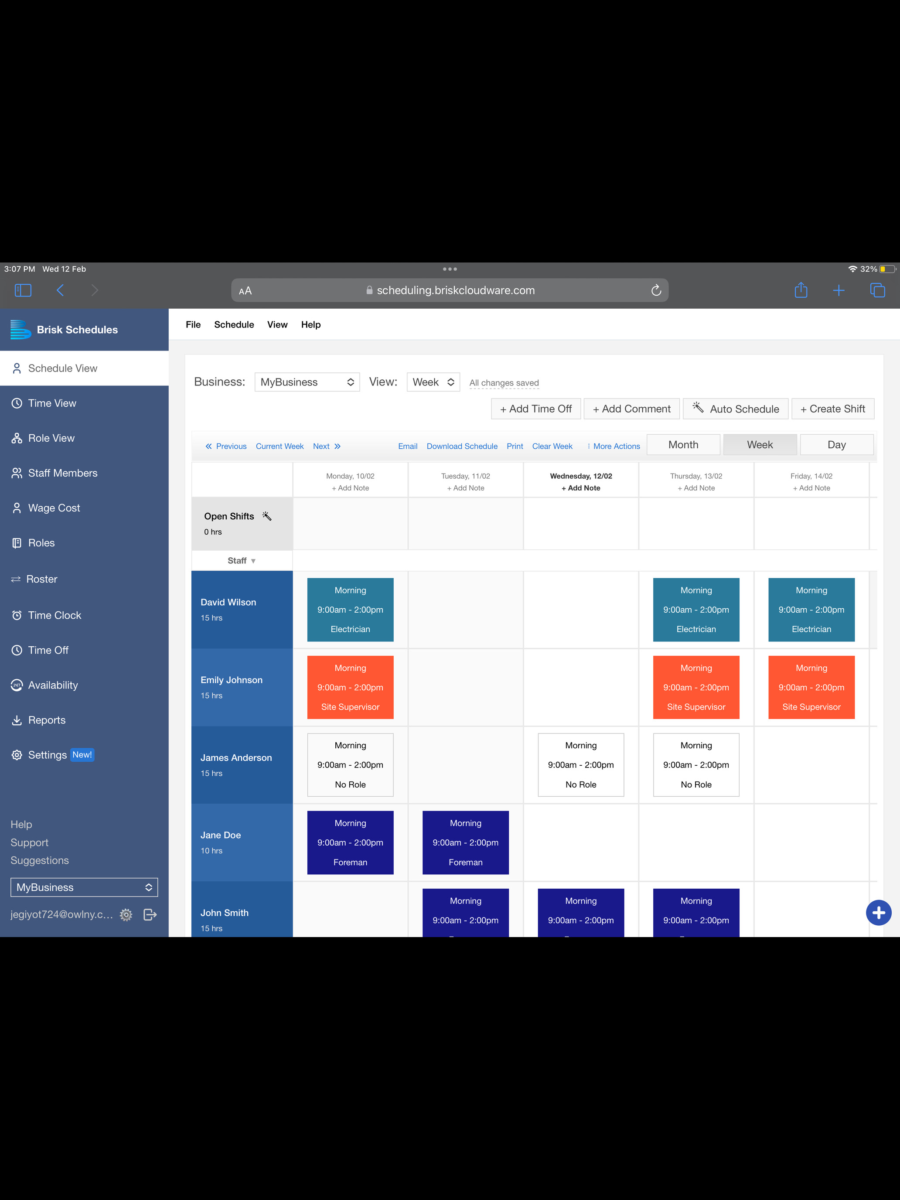Open the View Week dropdown
900x1200 pixels.
[x=433, y=382]
